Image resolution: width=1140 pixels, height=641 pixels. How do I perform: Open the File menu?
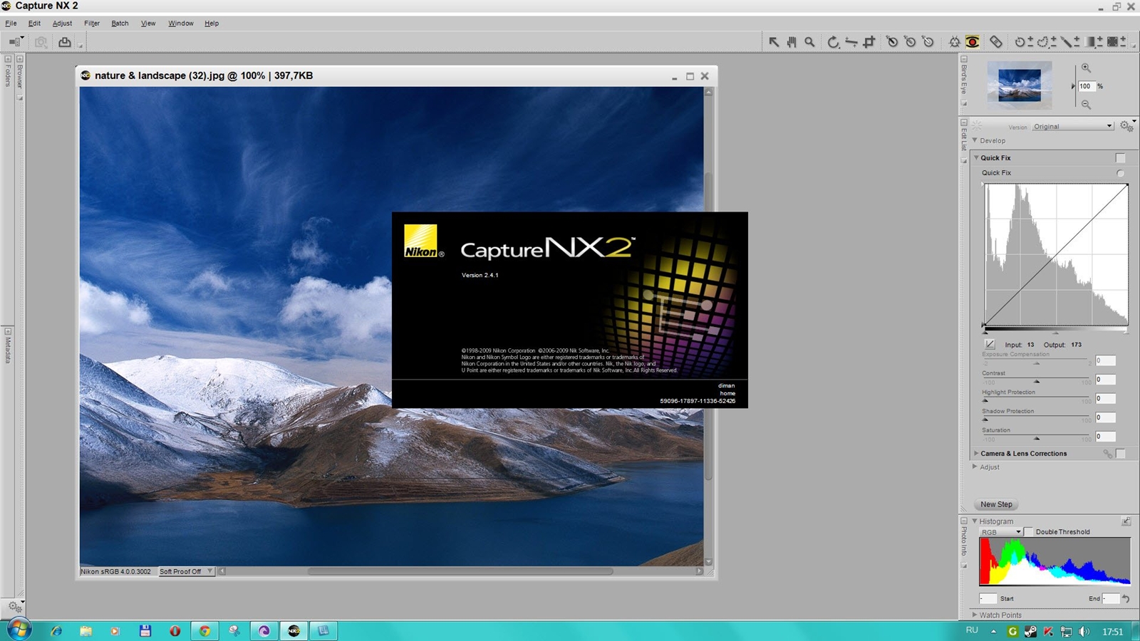[x=11, y=23]
